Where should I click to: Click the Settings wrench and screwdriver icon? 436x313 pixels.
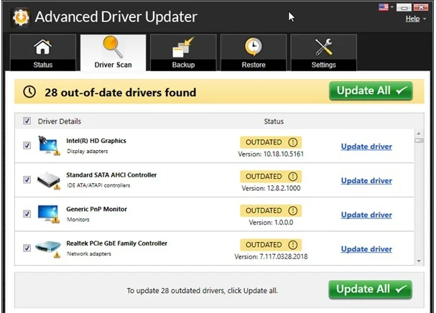tap(323, 47)
